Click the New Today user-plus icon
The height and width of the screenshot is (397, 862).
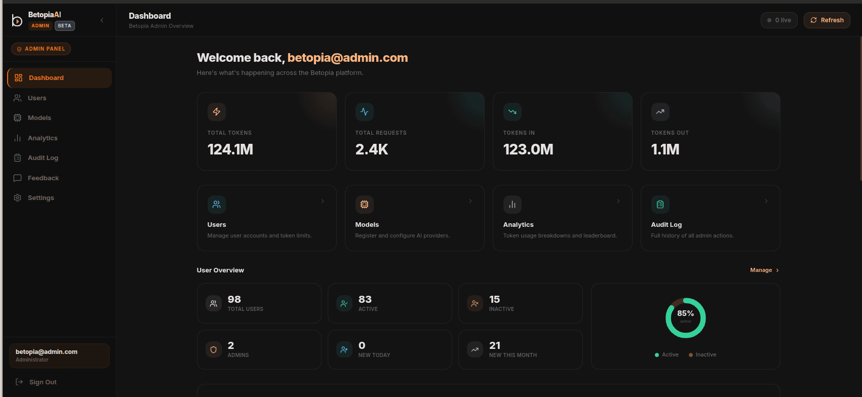[x=344, y=350]
